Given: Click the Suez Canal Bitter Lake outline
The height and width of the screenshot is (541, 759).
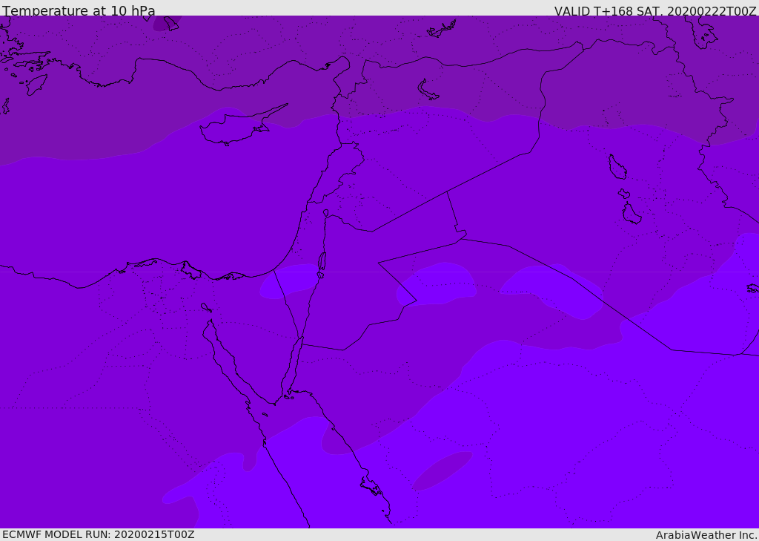Looking at the screenshot, I should [206, 307].
